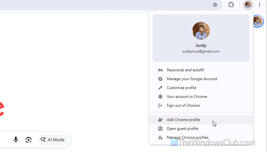Click the gear icon beside Your account
This screenshot has width=267, height=152.
pos(160,97)
